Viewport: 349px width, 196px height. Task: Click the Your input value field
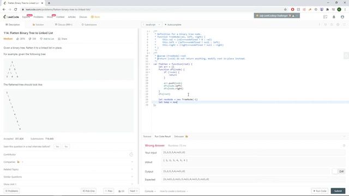[253, 152]
